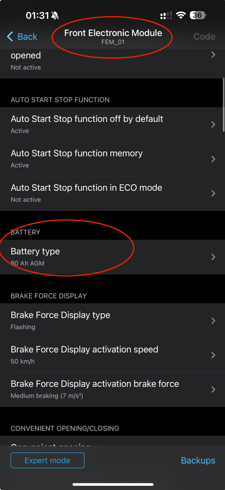Tap the chevron on the opened row
225x490 pixels.
213,55
